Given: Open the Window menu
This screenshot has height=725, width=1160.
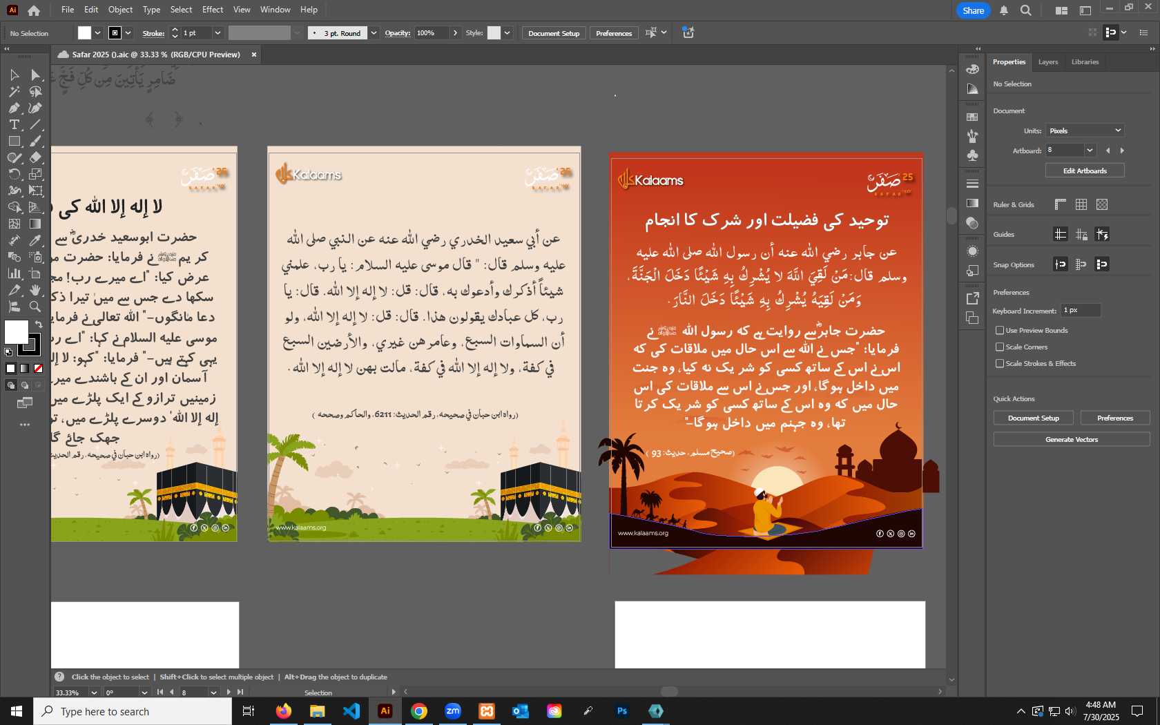Looking at the screenshot, I should click(x=275, y=10).
